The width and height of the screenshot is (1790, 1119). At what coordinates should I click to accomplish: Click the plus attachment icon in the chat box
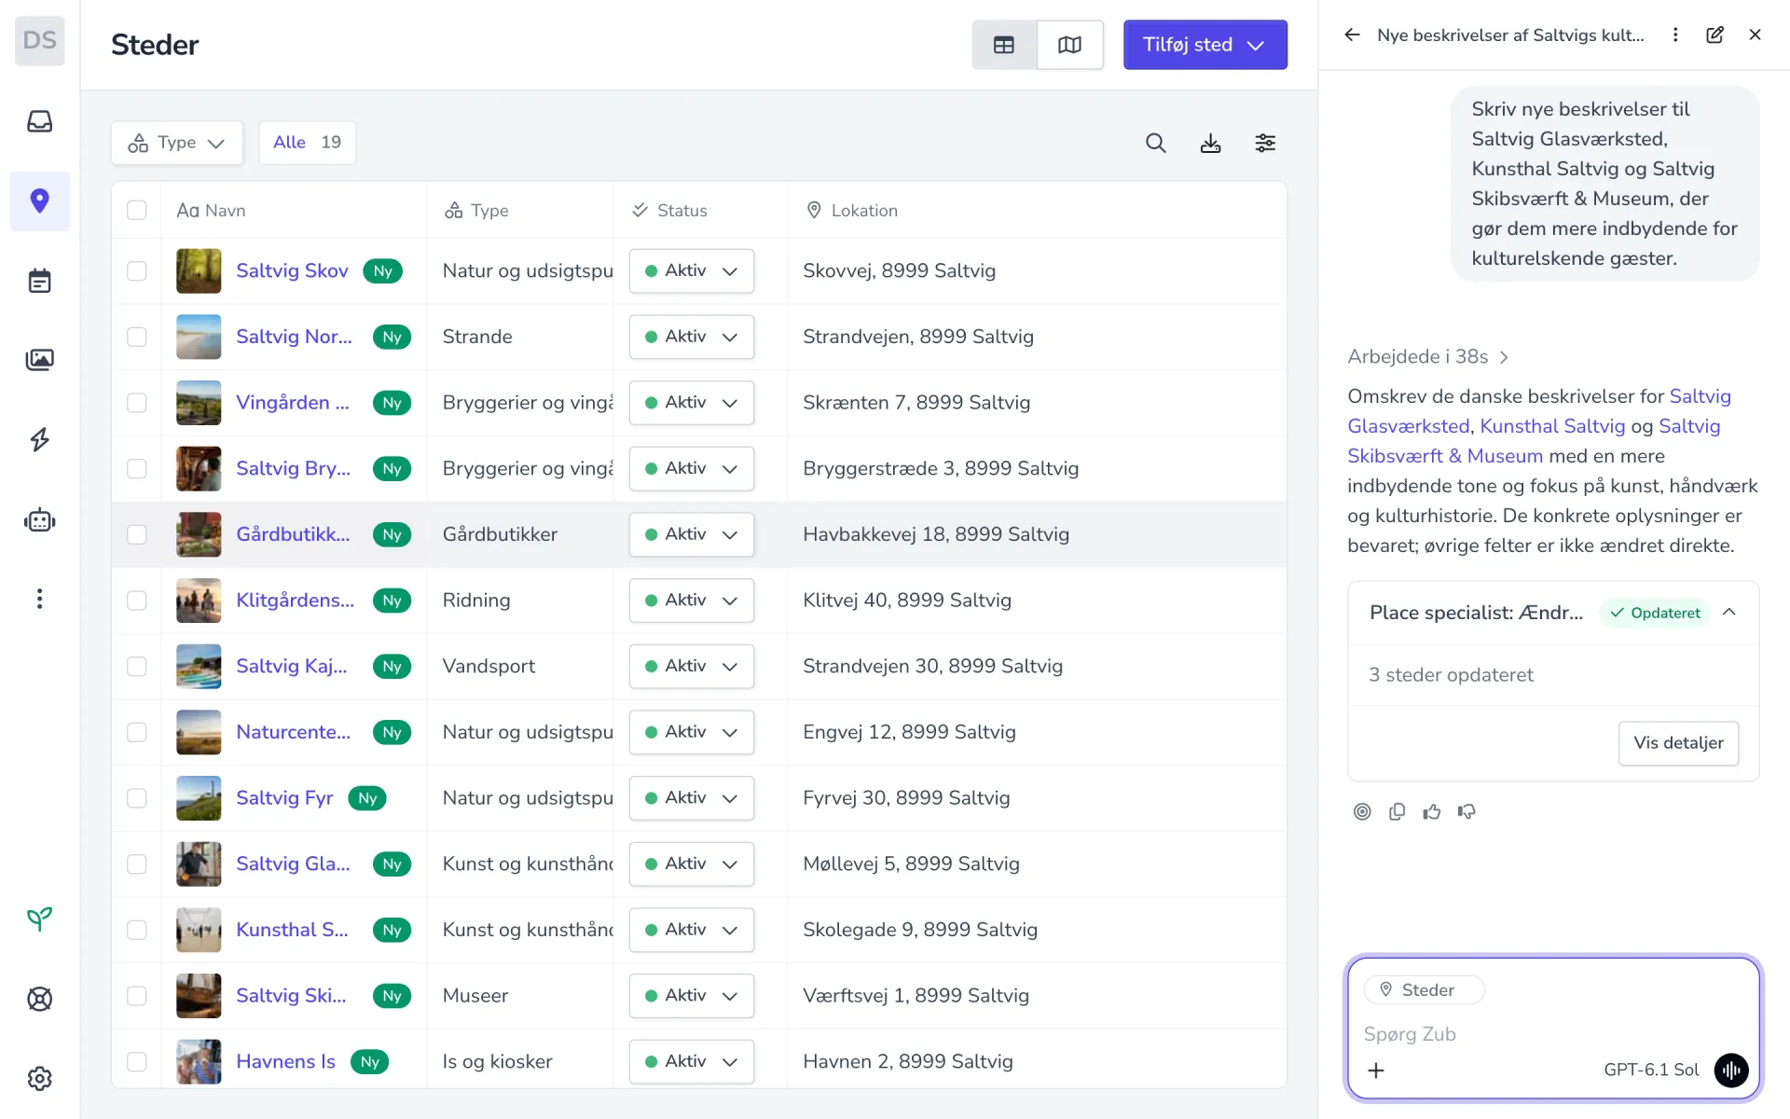coord(1376,1071)
